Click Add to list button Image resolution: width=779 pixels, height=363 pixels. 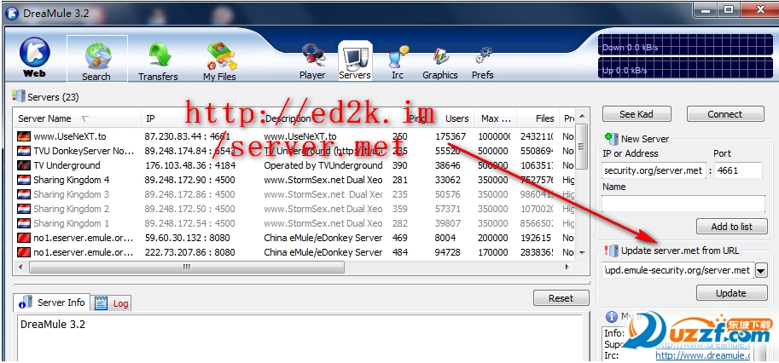click(x=731, y=227)
